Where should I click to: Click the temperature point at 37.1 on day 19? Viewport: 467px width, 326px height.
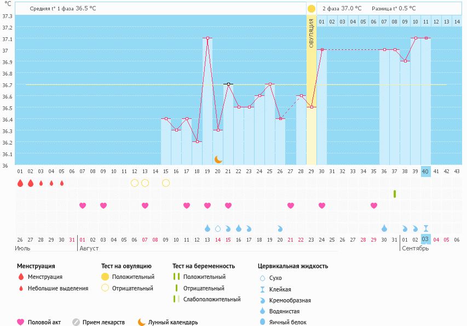pyautogui.click(x=207, y=38)
